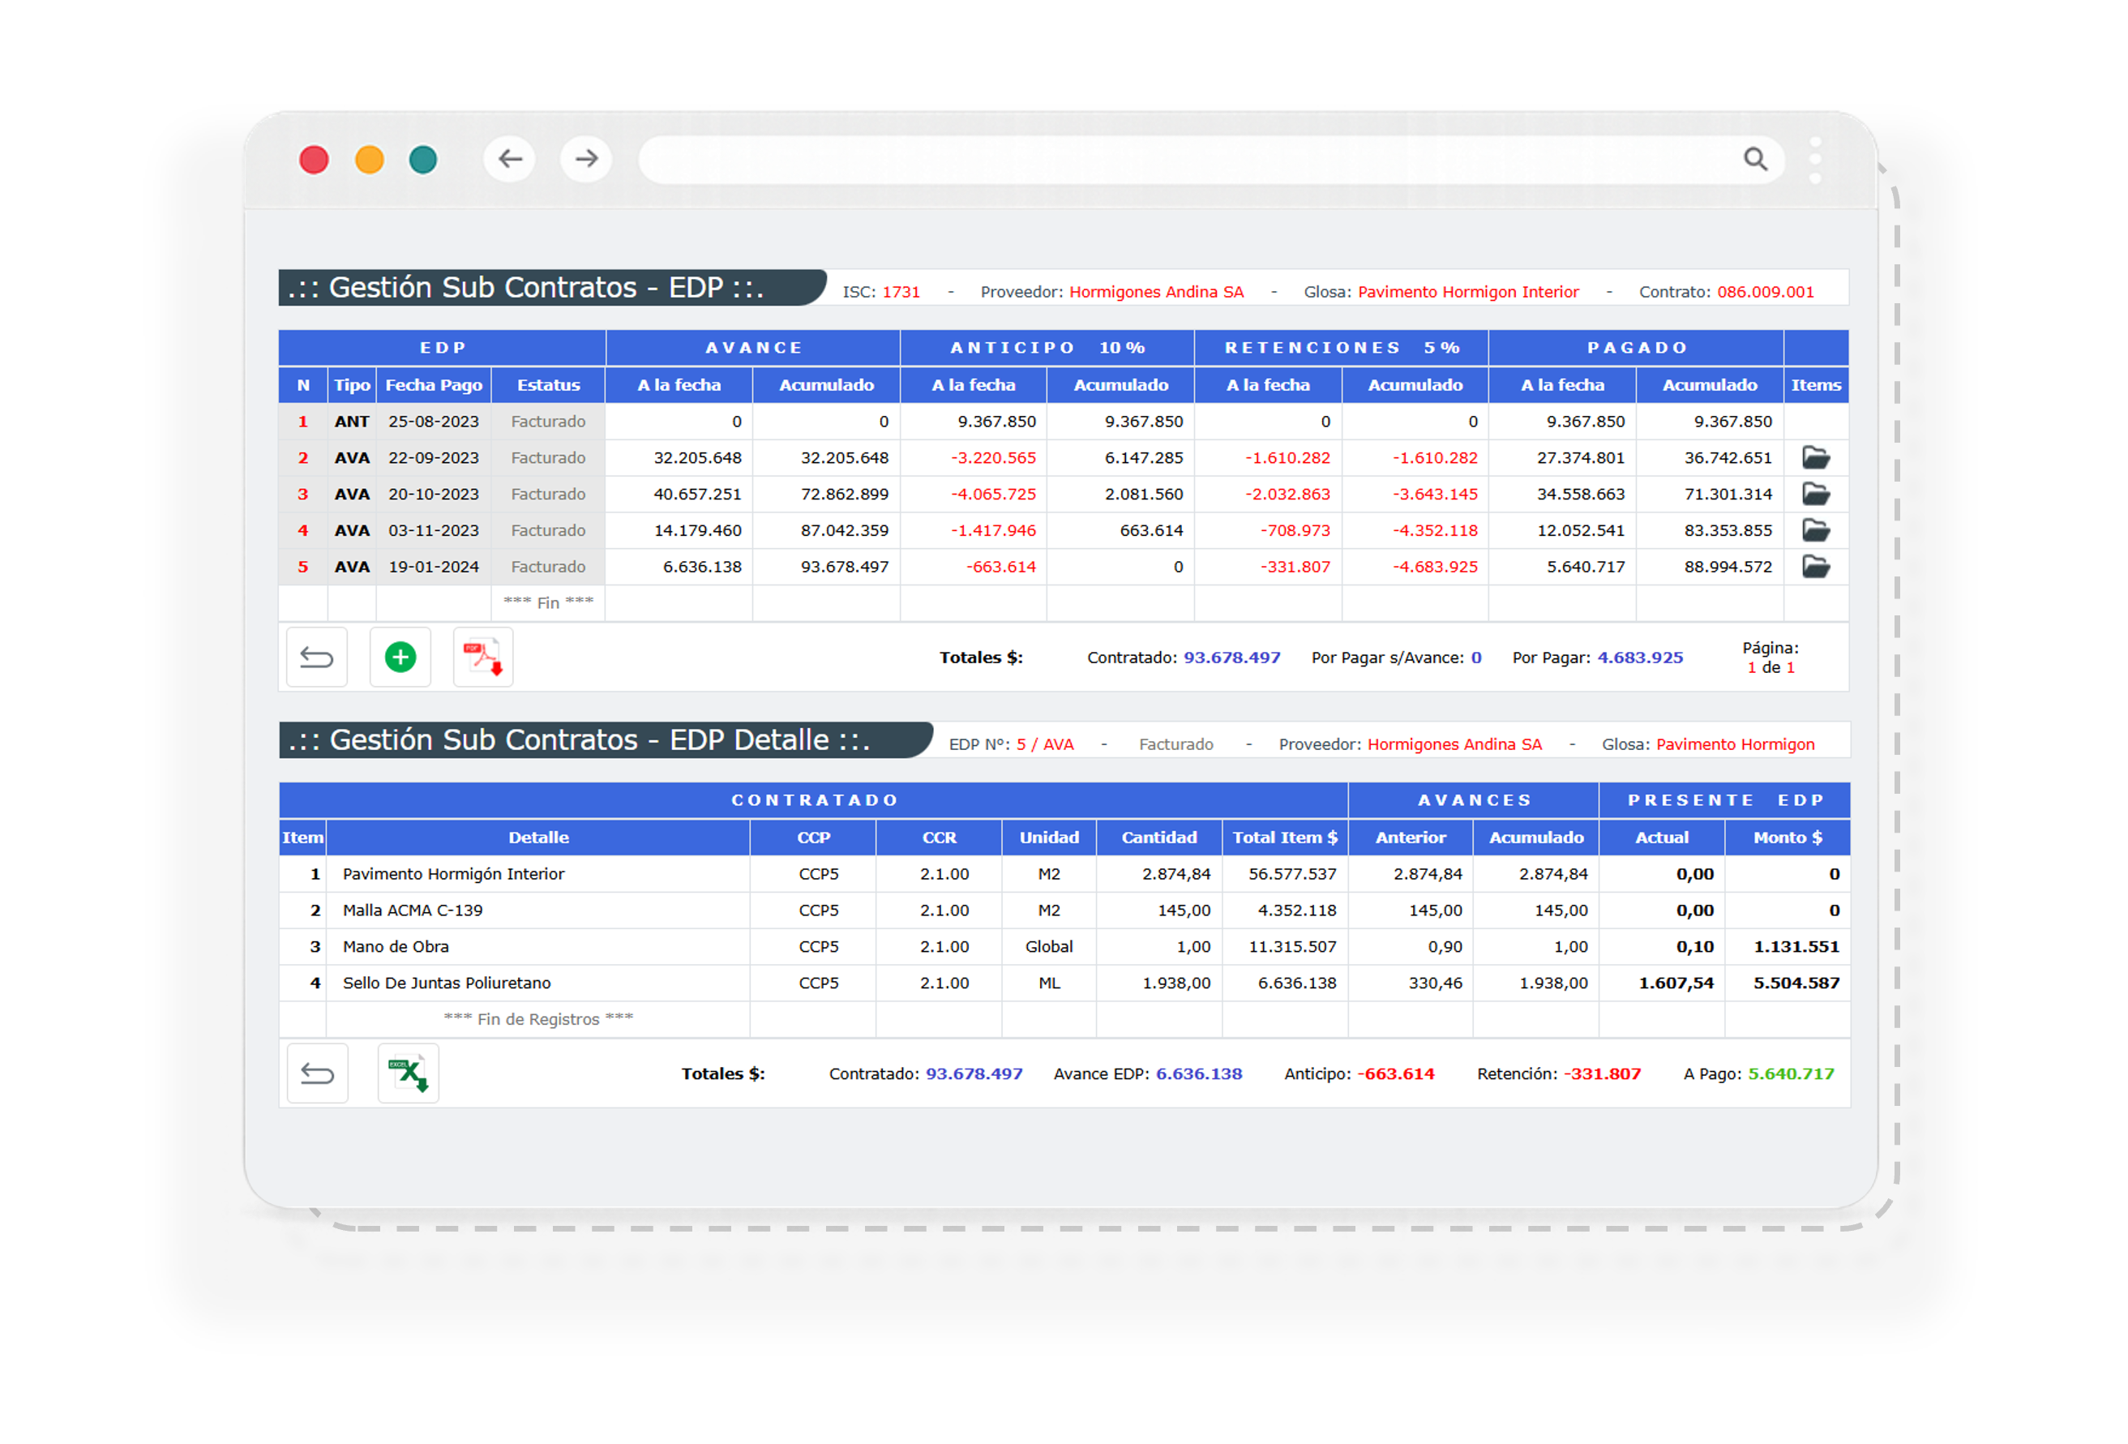Click back arrow in EDP Detalle panel
2128x1444 pixels.
(x=318, y=1073)
